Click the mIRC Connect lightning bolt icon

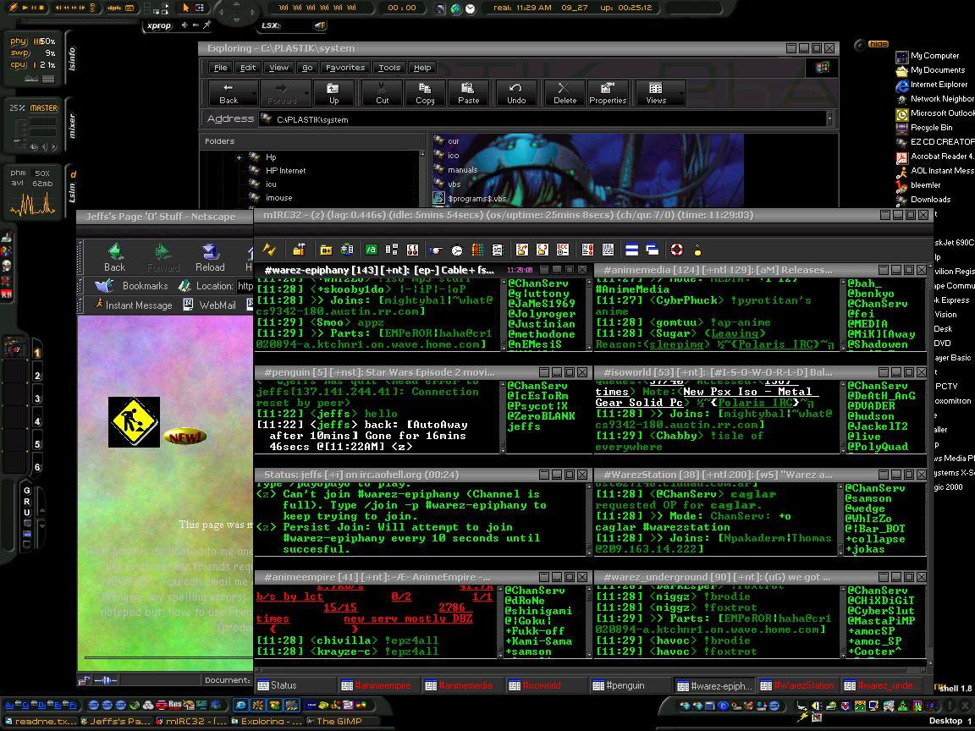point(269,250)
